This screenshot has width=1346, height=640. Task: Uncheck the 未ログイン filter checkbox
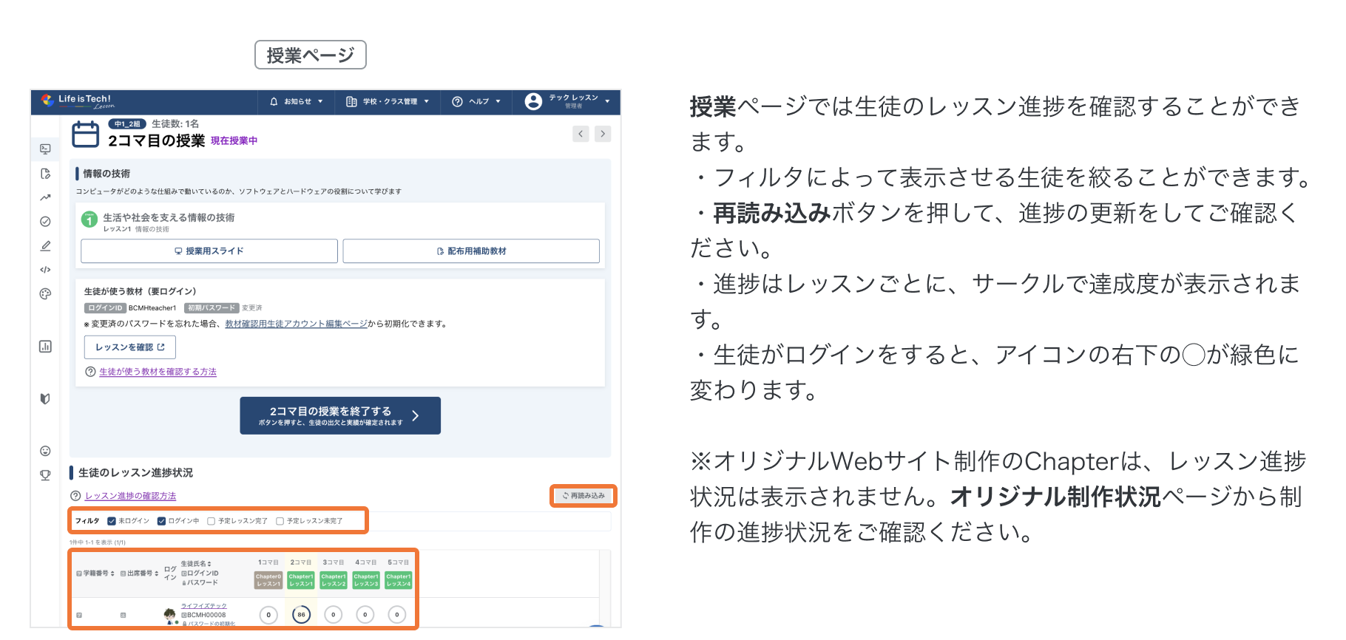pyautogui.click(x=112, y=521)
